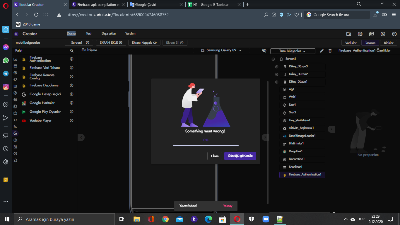Screen dimensions: 400x225
Task: Collapse the palette panel with left arrow
Action: 81,137
